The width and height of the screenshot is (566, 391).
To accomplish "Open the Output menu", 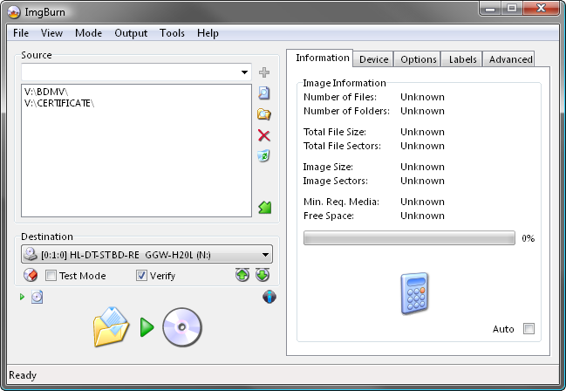I will [x=131, y=33].
